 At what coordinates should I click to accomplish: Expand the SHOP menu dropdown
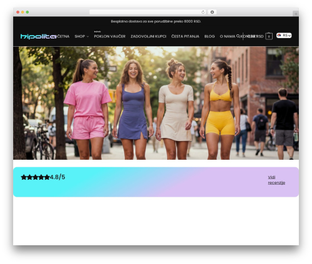tap(82, 36)
